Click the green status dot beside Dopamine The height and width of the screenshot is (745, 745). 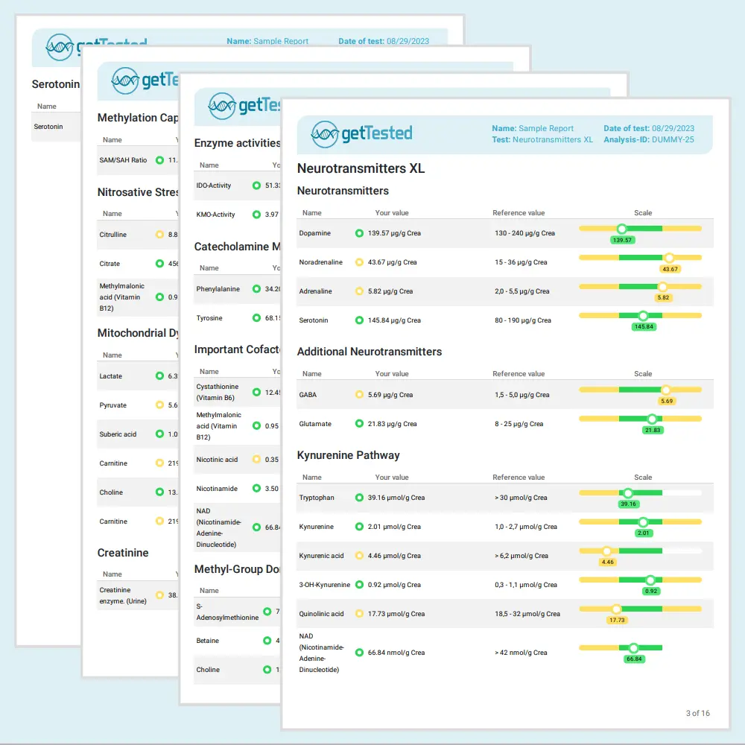point(360,233)
